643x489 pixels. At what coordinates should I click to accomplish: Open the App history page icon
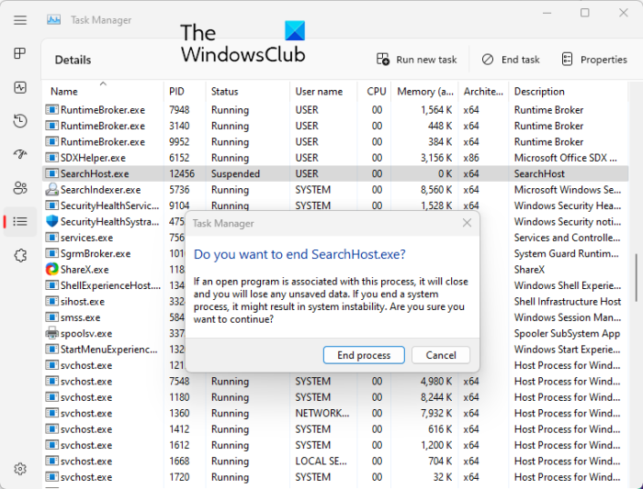pos(20,121)
